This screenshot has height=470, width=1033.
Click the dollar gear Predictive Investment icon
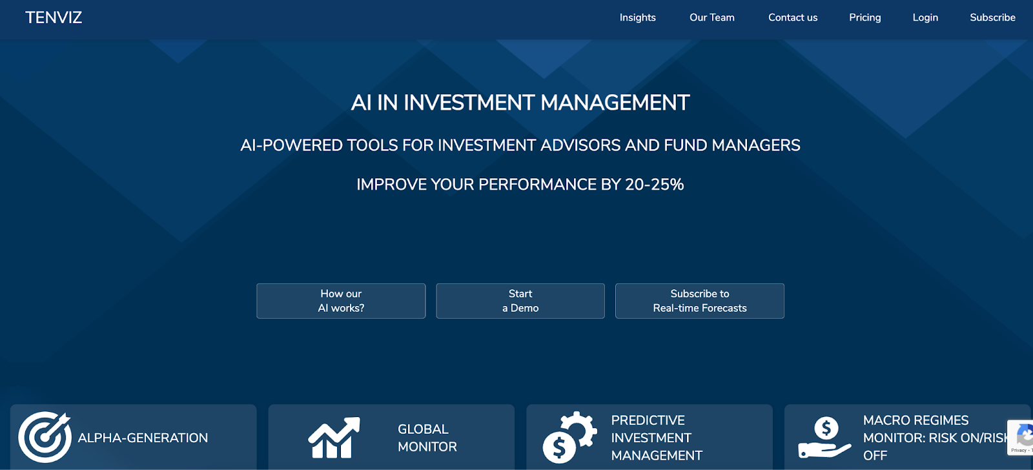coord(569,437)
